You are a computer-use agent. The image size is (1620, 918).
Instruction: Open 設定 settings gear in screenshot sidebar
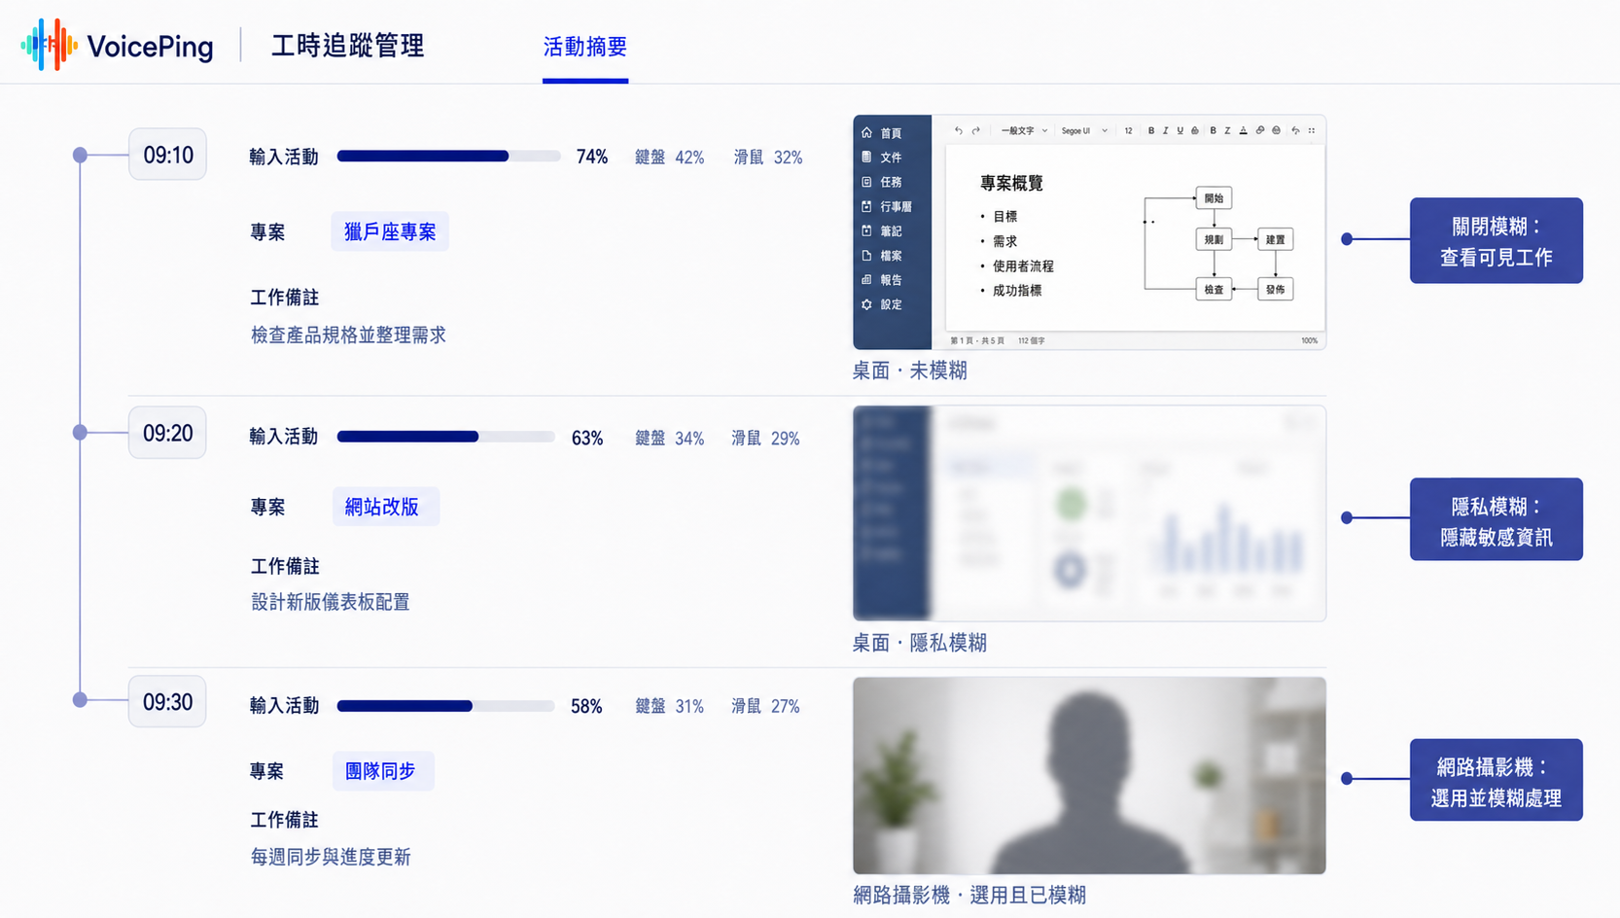866,304
